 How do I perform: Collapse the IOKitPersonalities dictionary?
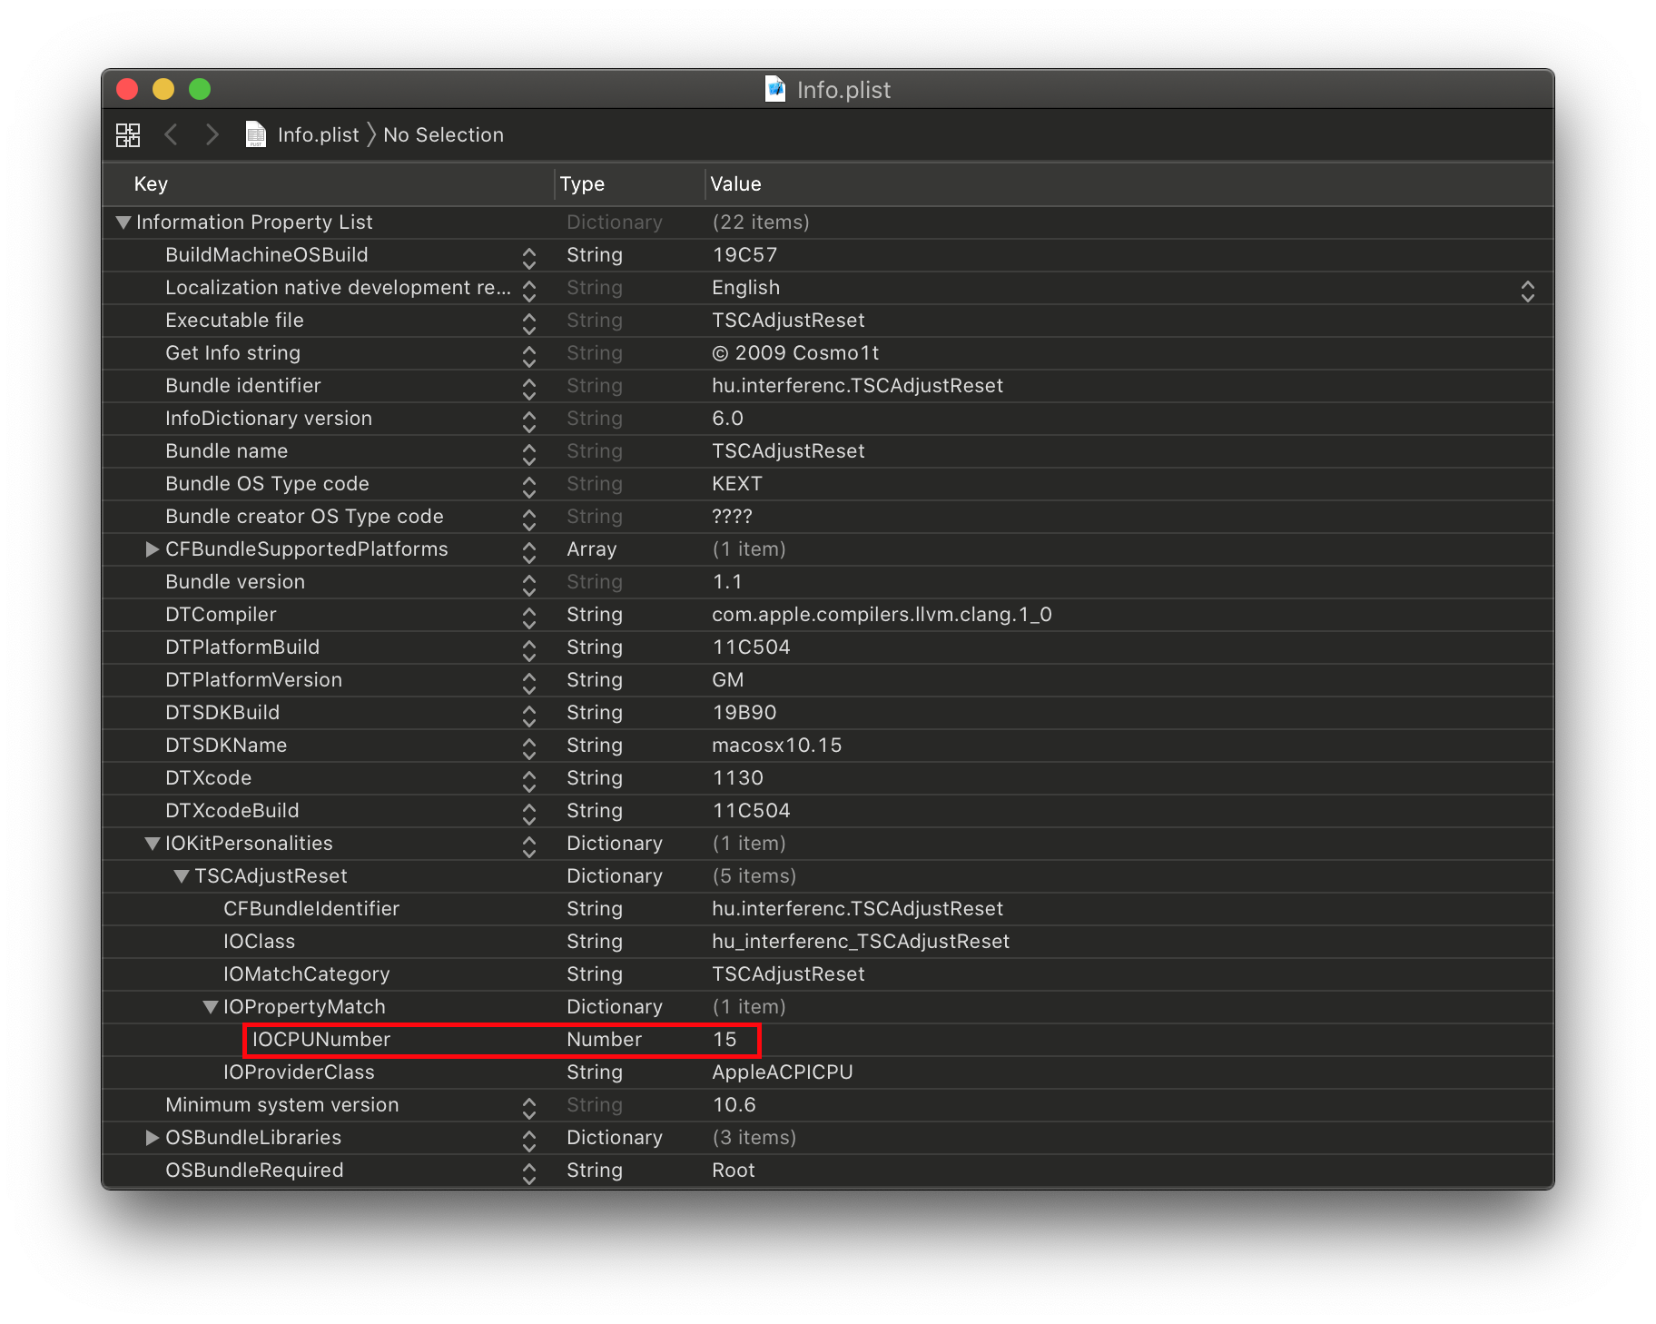[x=153, y=844]
